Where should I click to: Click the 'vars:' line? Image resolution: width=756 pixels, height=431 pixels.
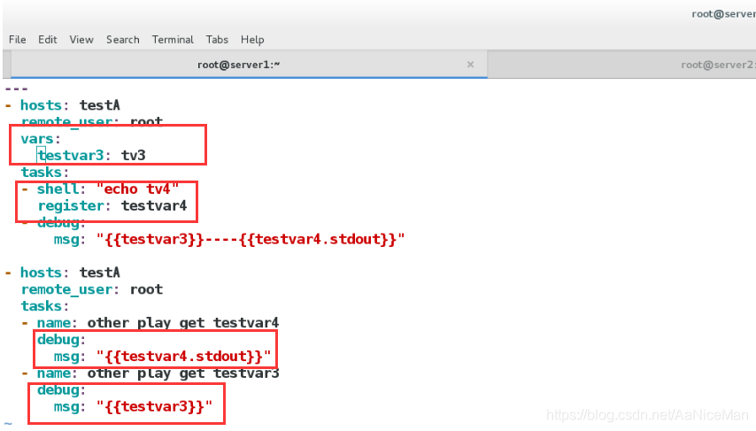point(41,139)
